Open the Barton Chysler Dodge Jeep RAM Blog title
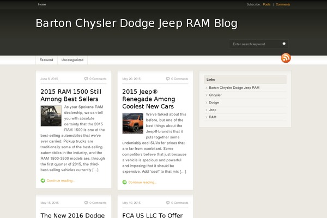Screen dimensions: 327x218 [x=137, y=23]
